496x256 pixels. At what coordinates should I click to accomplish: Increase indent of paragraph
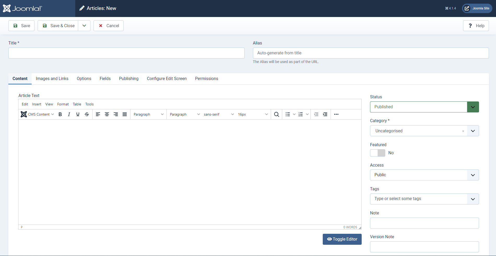[x=325, y=114]
